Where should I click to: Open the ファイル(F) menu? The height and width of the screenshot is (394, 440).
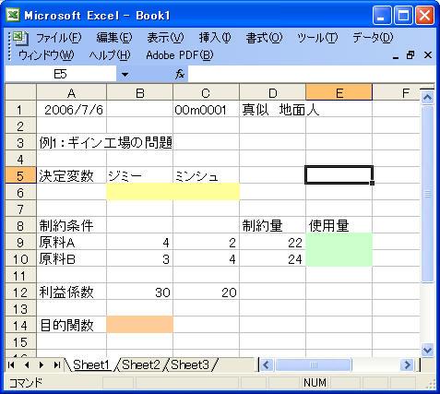[59, 38]
